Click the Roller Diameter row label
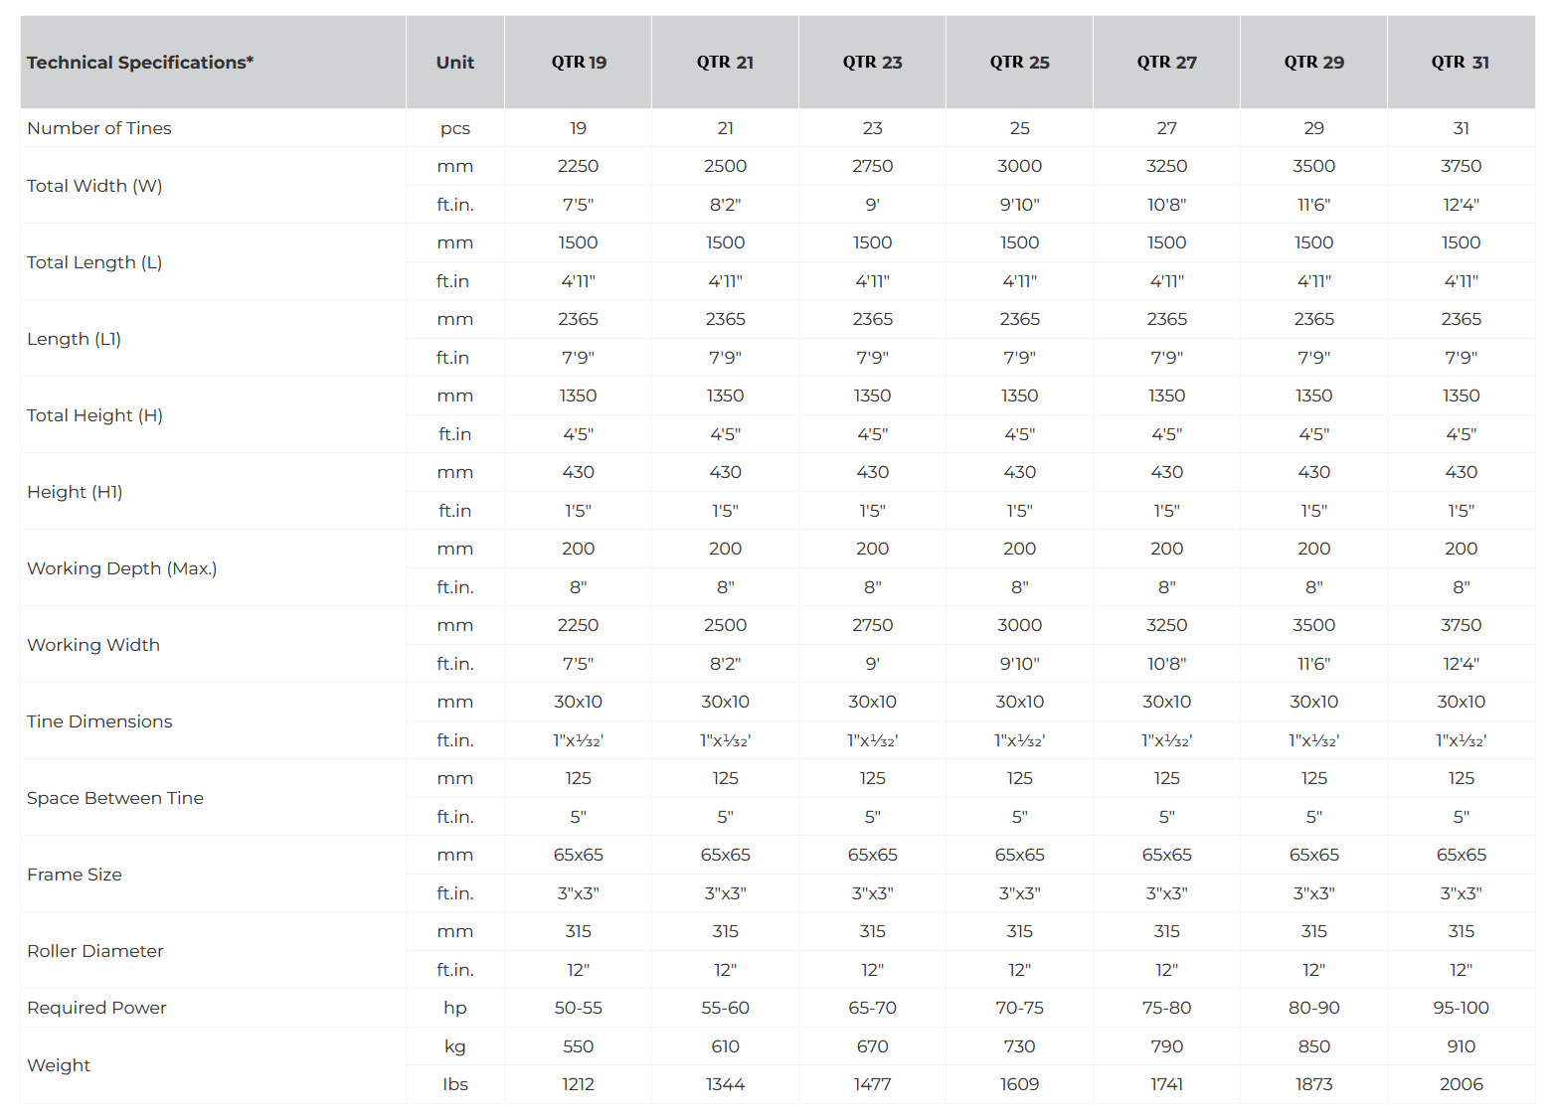The image size is (1552, 1119). [95, 951]
